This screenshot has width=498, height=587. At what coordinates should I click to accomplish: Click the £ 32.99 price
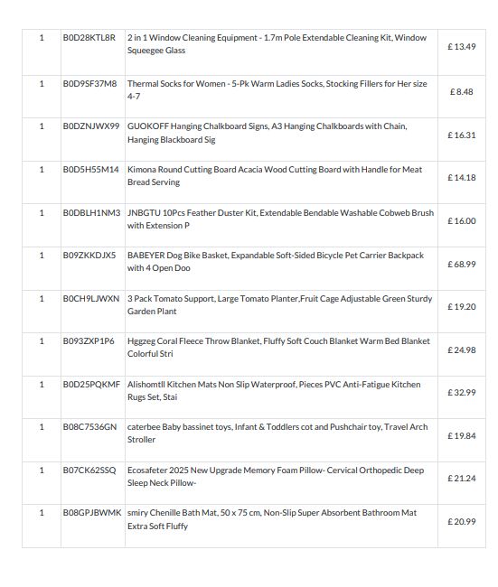(462, 393)
